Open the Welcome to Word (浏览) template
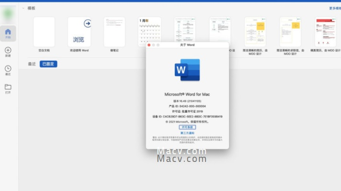The height and width of the screenshot is (191, 341). tap(80, 32)
